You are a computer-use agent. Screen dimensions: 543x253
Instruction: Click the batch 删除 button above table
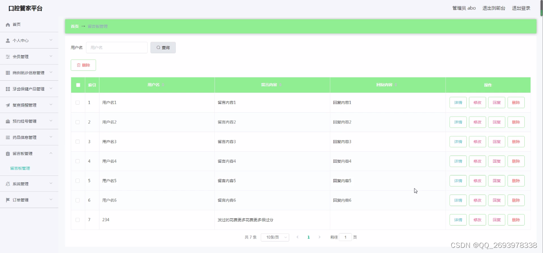click(x=84, y=65)
